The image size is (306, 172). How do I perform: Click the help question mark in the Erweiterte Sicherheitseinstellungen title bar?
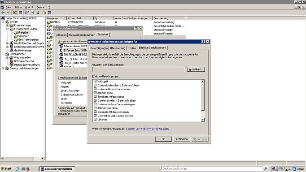pos(203,42)
